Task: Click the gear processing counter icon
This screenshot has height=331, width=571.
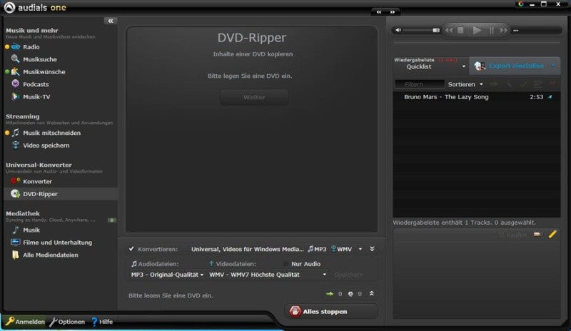Action: click(350, 294)
